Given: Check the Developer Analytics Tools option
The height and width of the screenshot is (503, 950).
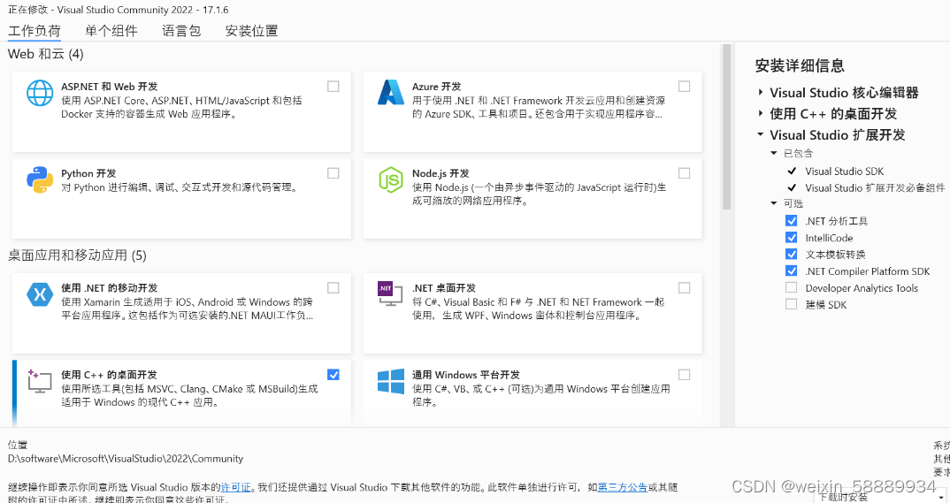Looking at the screenshot, I should point(792,287).
